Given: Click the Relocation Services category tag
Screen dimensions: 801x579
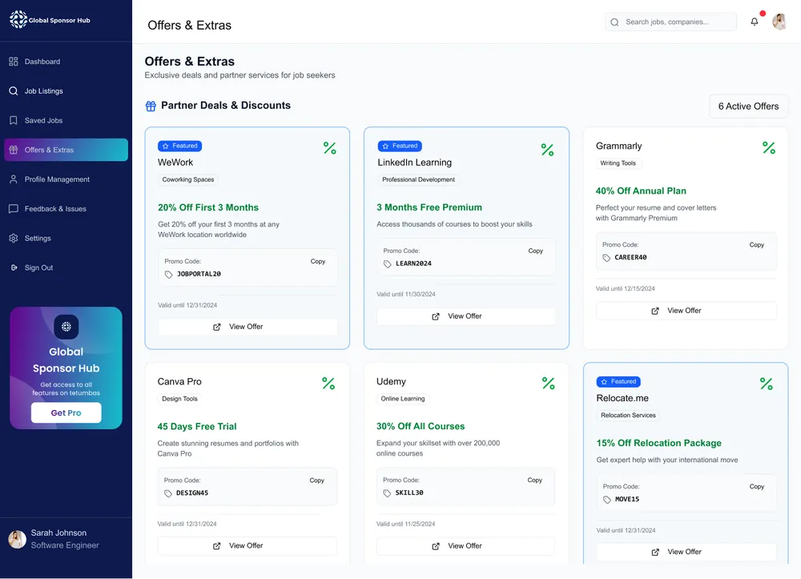Looking at the screenshot, I should click(628, 415).
